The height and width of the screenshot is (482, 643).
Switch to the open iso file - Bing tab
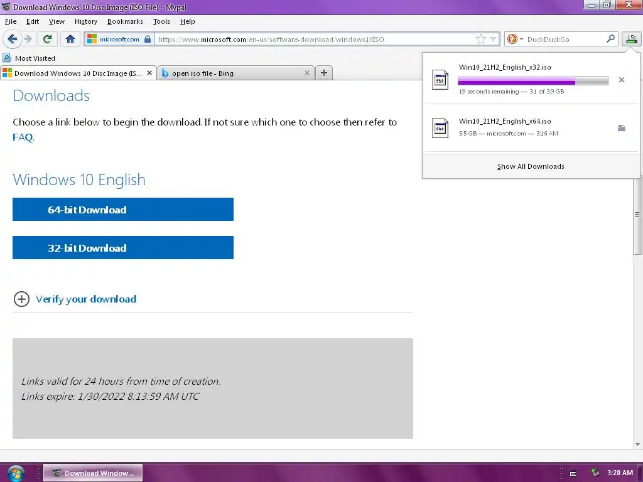(x=236, y=73)
